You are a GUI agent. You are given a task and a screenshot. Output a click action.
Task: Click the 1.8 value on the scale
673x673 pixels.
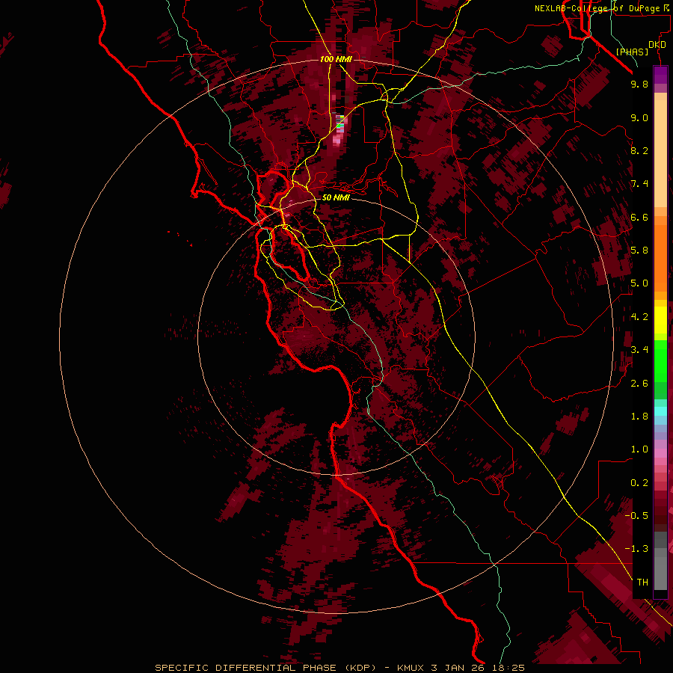click(639, 417)
